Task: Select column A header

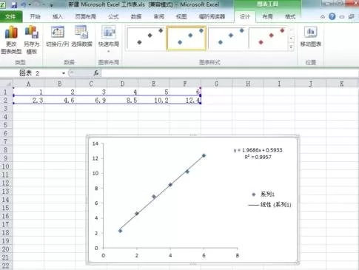Action: [29, 84]
